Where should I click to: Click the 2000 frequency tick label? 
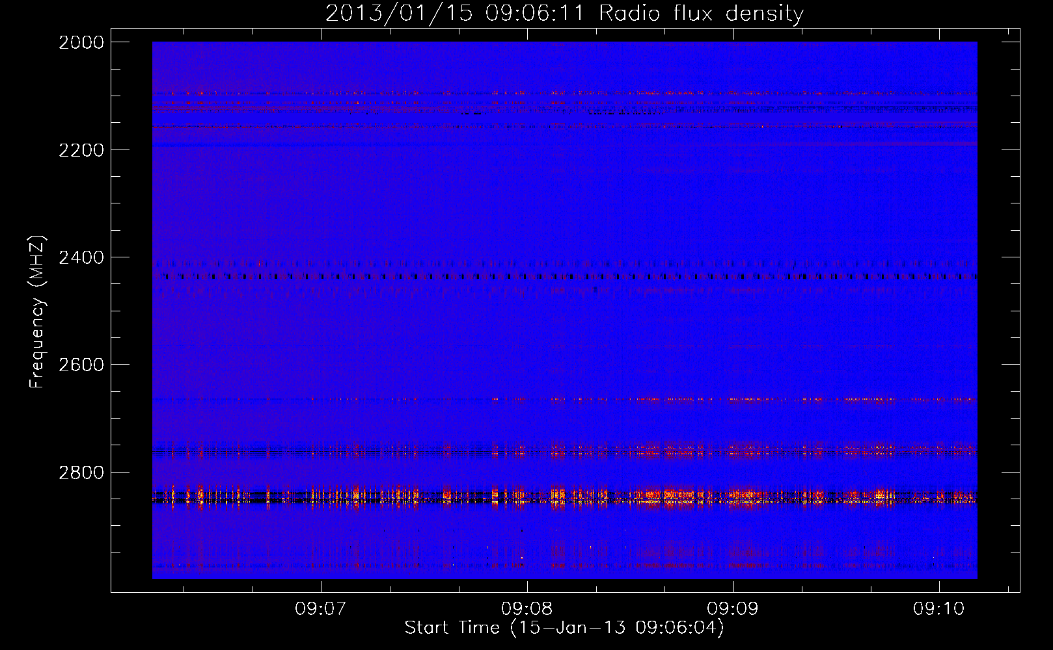tap(81, 42)
